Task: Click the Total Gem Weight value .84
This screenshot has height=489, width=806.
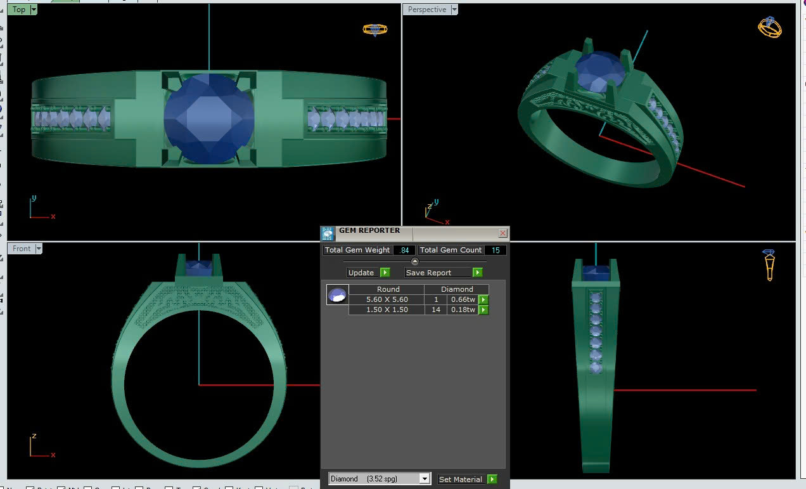Action: click(404, 251)
